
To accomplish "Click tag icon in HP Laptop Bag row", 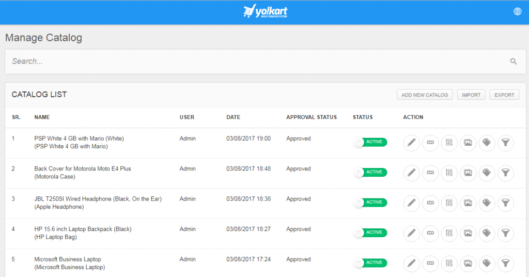I will tap(487, 233).
